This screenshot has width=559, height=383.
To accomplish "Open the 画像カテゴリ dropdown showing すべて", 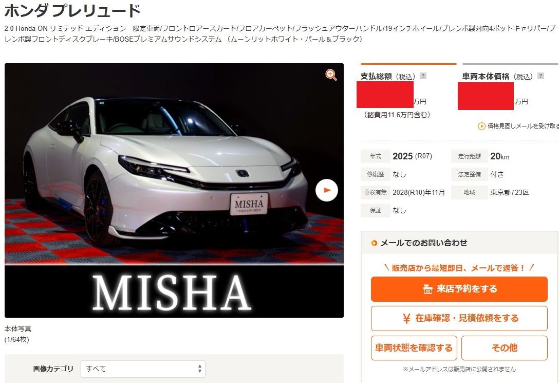I will 143,369.
